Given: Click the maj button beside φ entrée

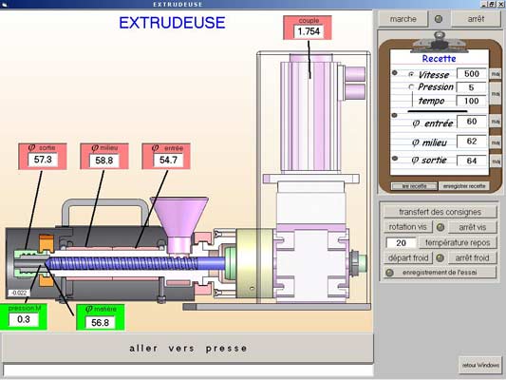Looking at the screenshot, I should (496, 122).
